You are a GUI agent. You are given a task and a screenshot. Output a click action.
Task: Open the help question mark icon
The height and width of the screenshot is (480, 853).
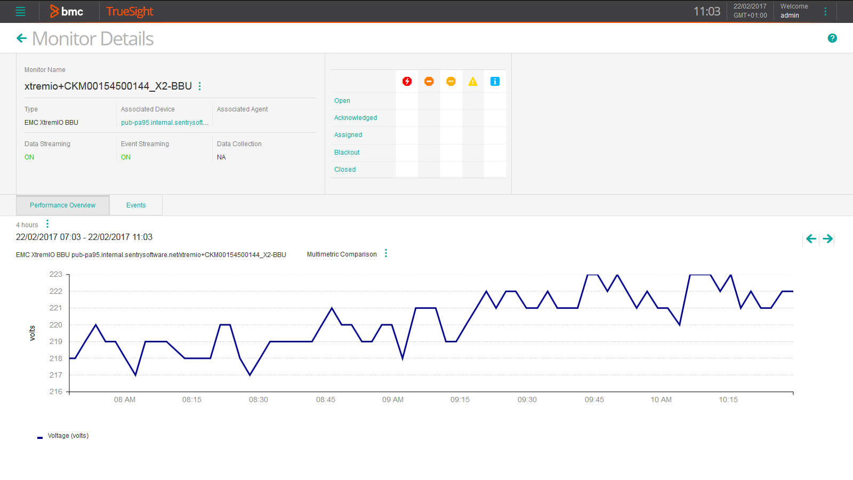tap(832, 38)
